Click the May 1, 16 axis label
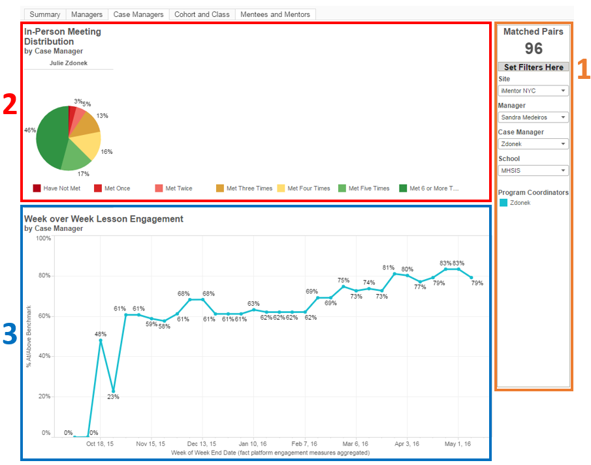This screenshot has height=465, width=591. [x=458, y=444]
